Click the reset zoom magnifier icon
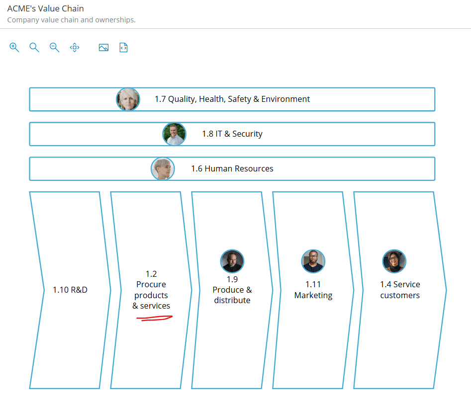The height and width of the screenshot is (404, 471). click(34, 48)
